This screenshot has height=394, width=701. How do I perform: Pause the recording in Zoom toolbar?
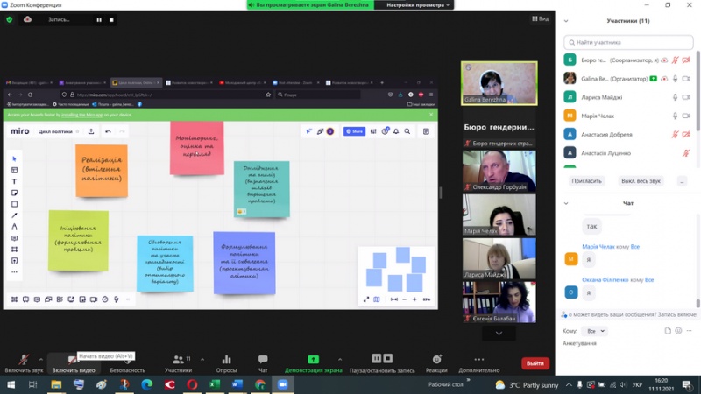click(377, 358)
